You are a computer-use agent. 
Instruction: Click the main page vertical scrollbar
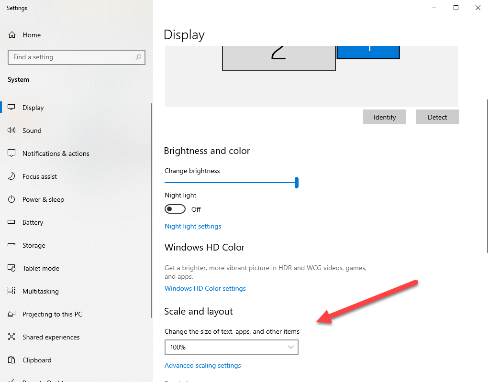tap(487, 176)
